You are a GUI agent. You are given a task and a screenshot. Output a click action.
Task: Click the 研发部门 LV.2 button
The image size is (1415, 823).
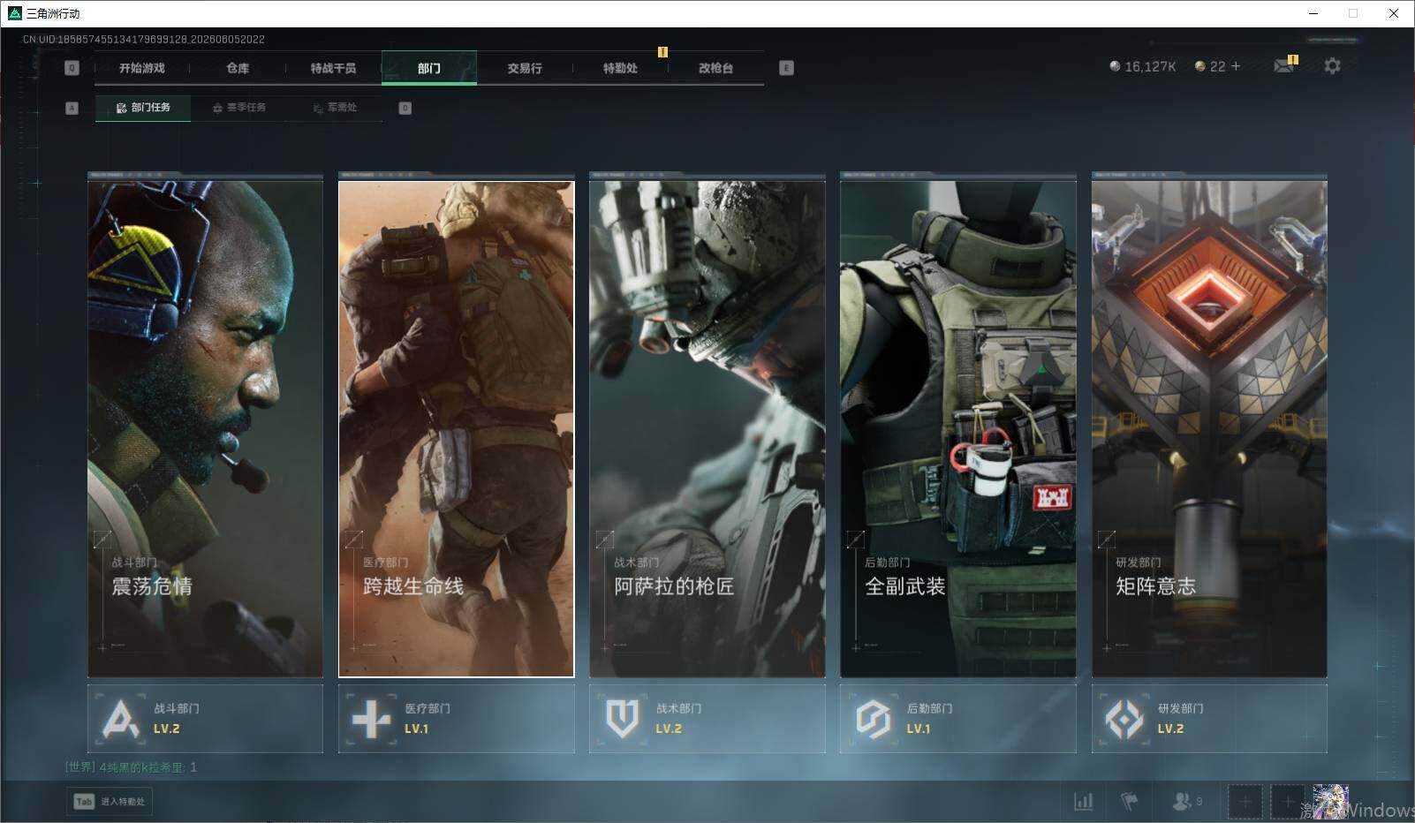(1208, 719)
